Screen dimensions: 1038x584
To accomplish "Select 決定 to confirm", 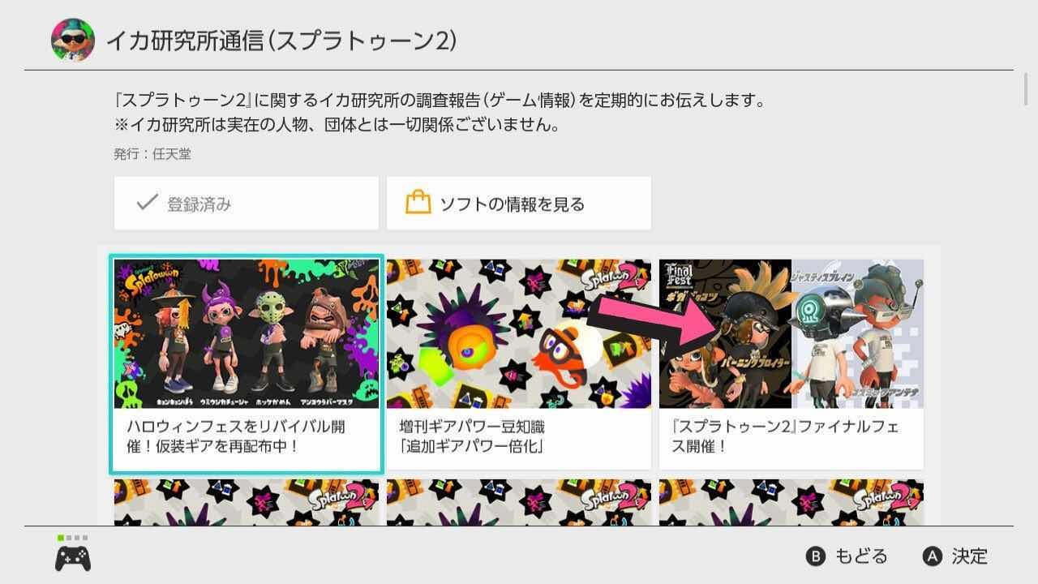I will coord(955,556).
